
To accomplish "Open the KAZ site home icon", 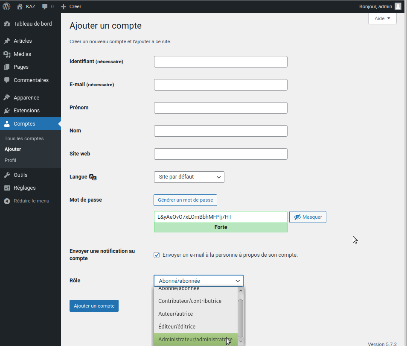I will pyautogui.click(x=20, y=6).
